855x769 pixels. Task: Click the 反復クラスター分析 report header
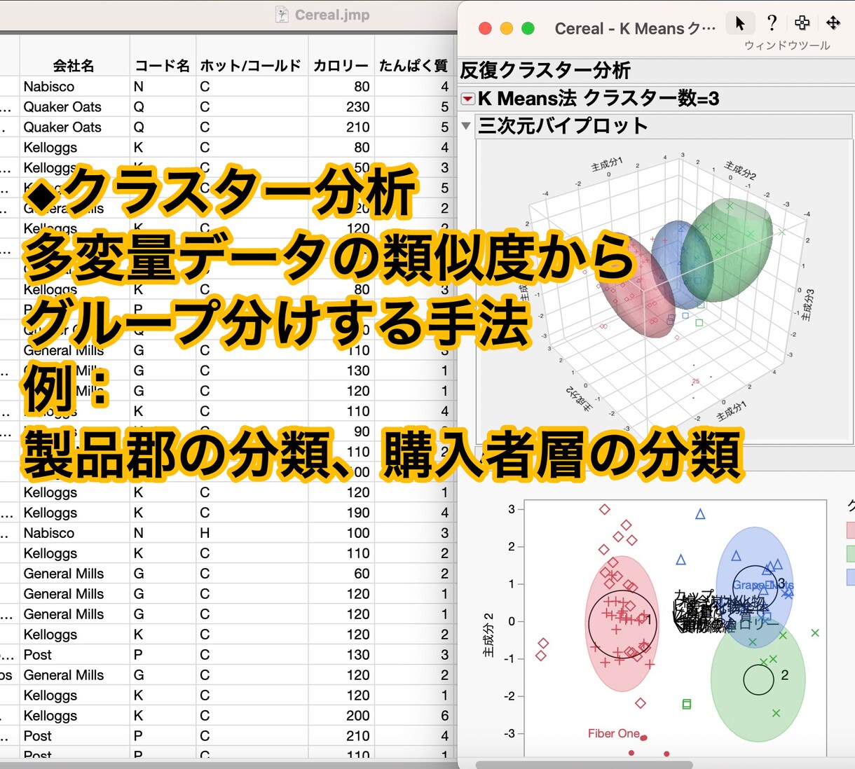[545, 70]
